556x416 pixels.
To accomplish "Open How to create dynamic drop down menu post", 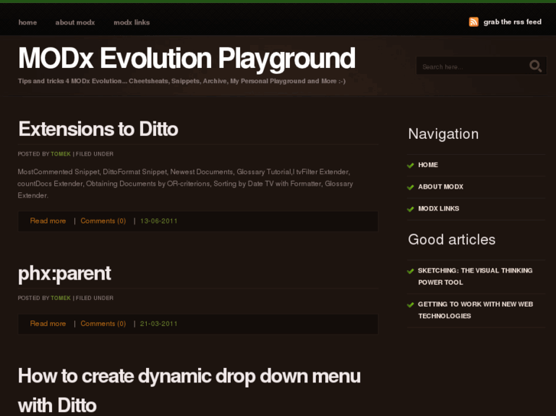I will pyautogui.click(x=190, y=390).
